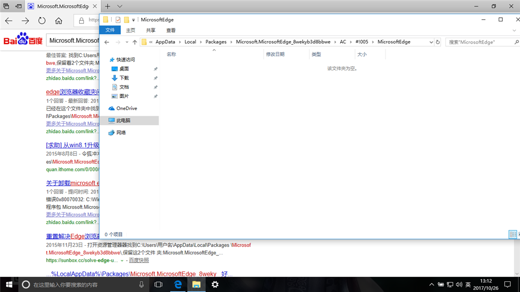This screenshot has height=292, width=520.
Task: Unpin icon next to 图片
Action: [155, 96]
